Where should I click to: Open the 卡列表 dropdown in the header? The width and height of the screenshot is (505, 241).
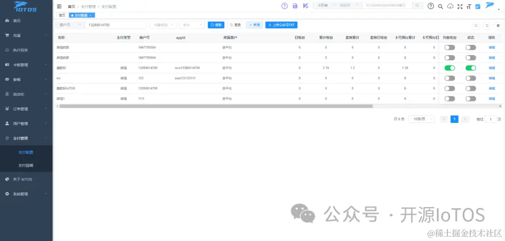tap(325, 6)
